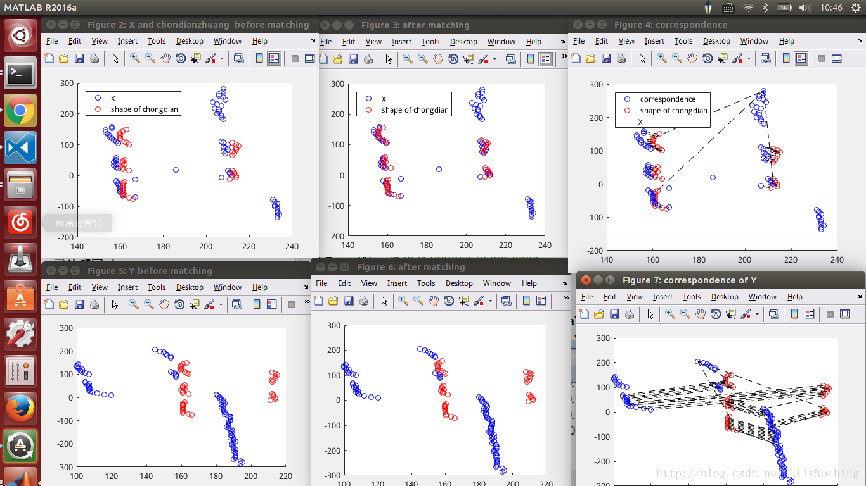Toggle Insert Legend button in Figure 3
The width and height of the screenshot is (866, 486).
546,59
